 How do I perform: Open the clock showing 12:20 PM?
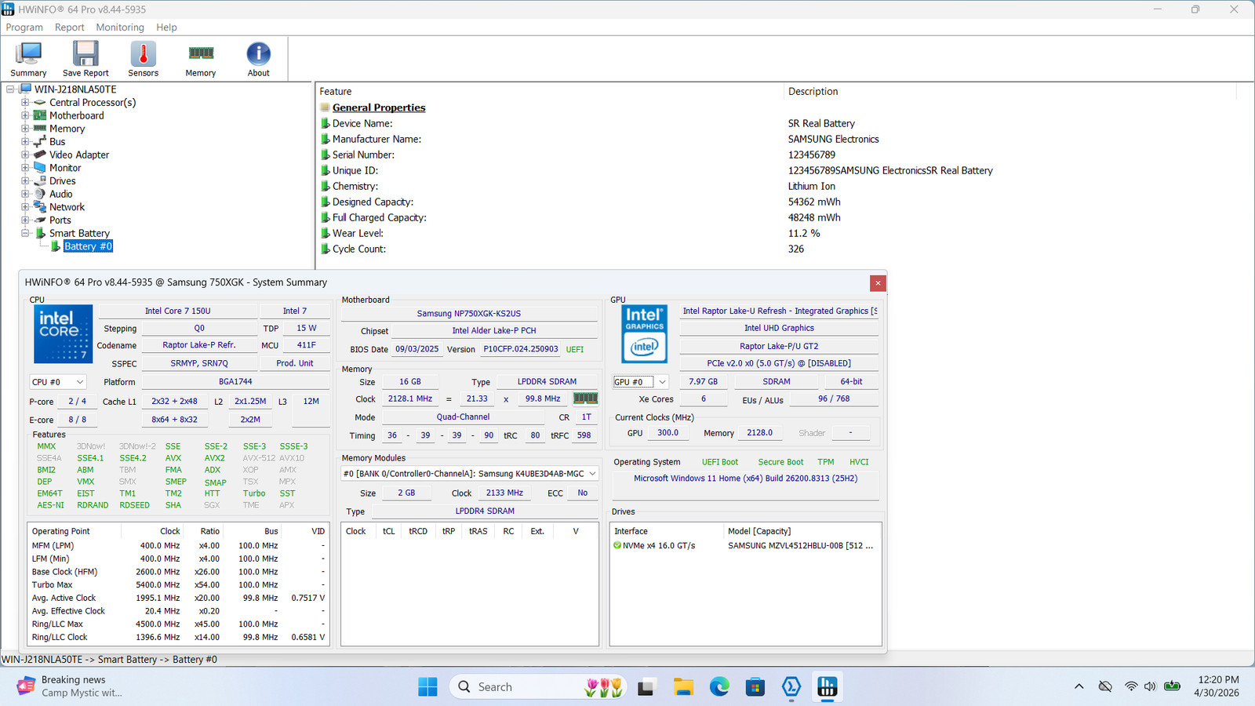point(1218,687)
